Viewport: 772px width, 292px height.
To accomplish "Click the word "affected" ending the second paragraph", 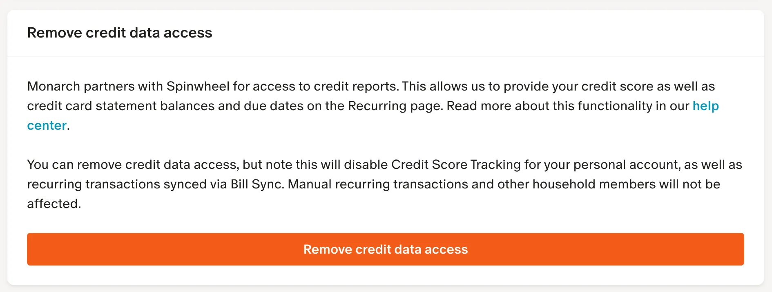I will click(x=53, y=204).
